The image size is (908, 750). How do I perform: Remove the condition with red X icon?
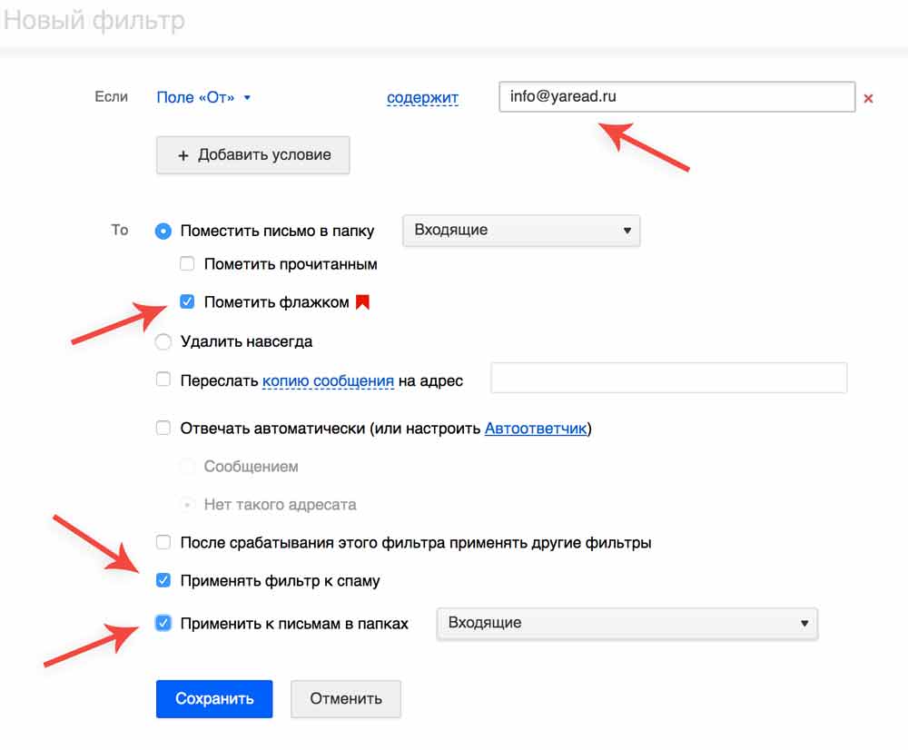click(x=868, y=98)
